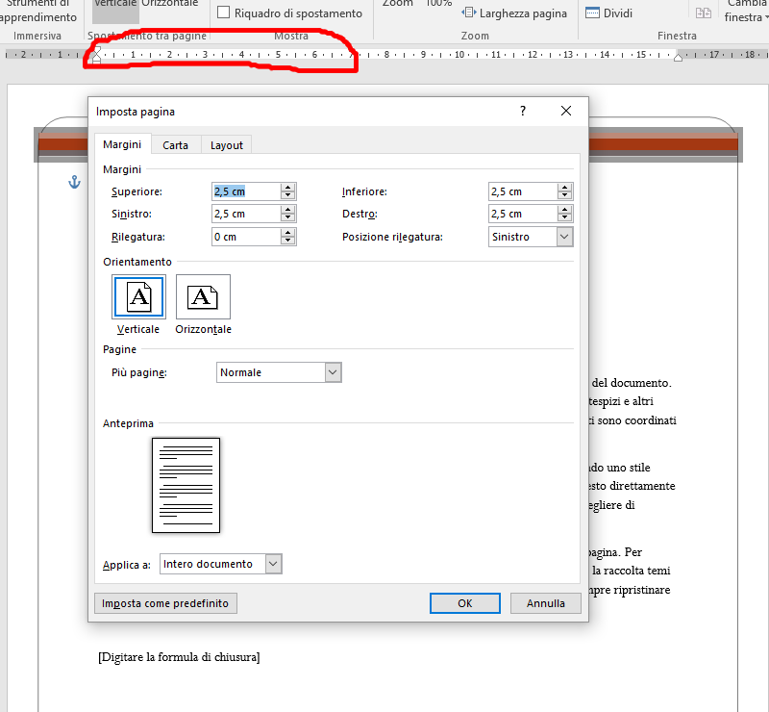This screenshot has height=712, width=769.
Task: Click the anchor icon in document margin
Action: [74, 182]
